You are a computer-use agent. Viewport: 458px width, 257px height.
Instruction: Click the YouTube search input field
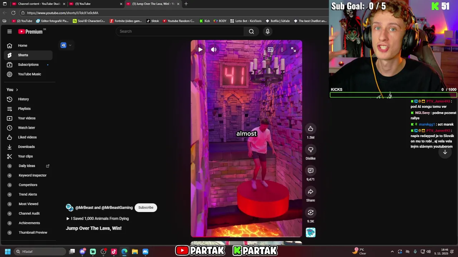tap(180, 31)
